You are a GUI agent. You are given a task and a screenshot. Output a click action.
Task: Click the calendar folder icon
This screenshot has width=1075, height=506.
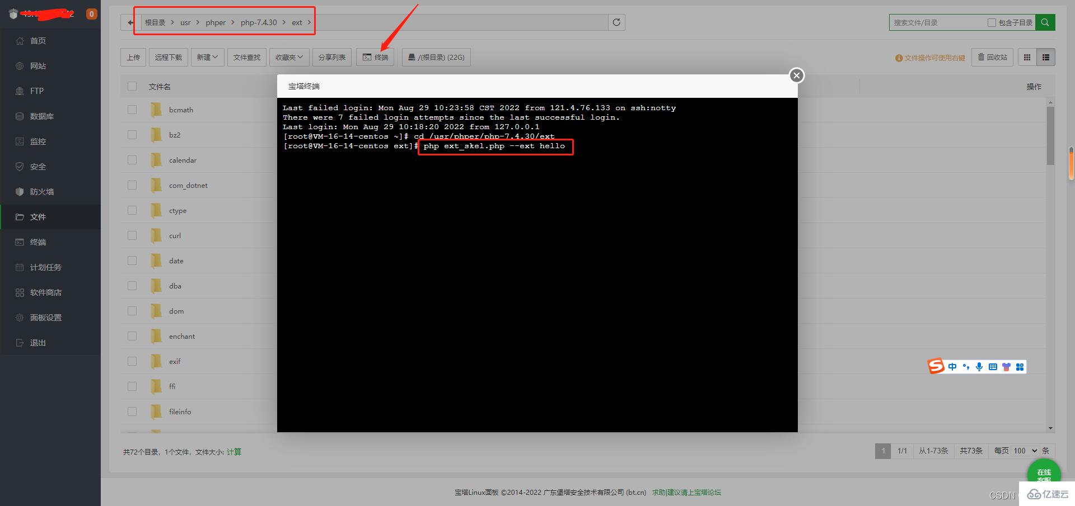click(156, 160)
